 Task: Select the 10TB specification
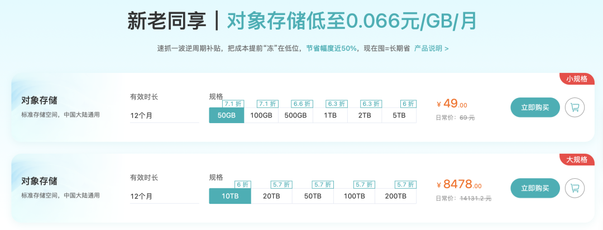coord(230,196)
